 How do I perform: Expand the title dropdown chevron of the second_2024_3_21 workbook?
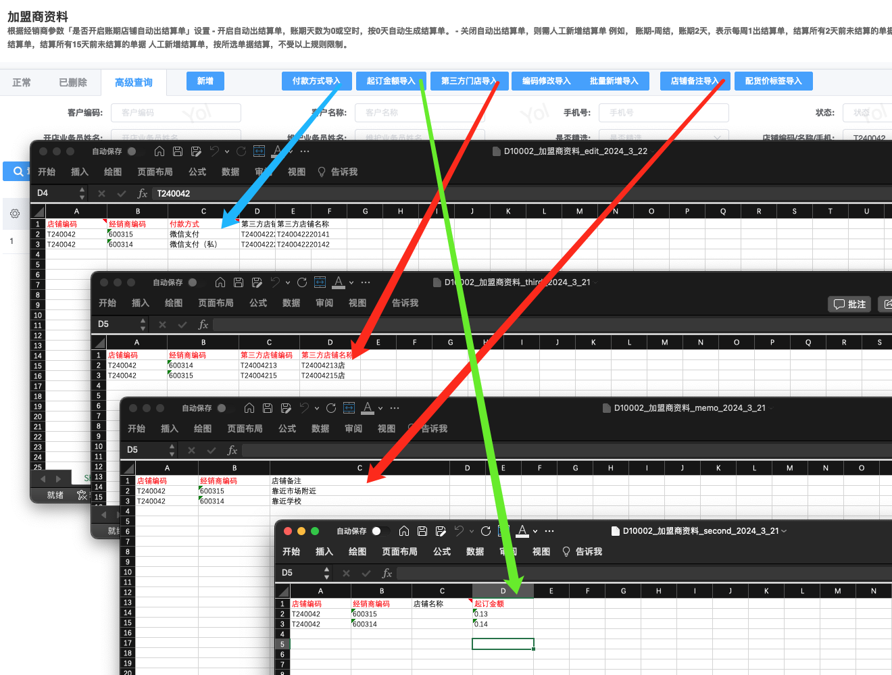point(784,531)
